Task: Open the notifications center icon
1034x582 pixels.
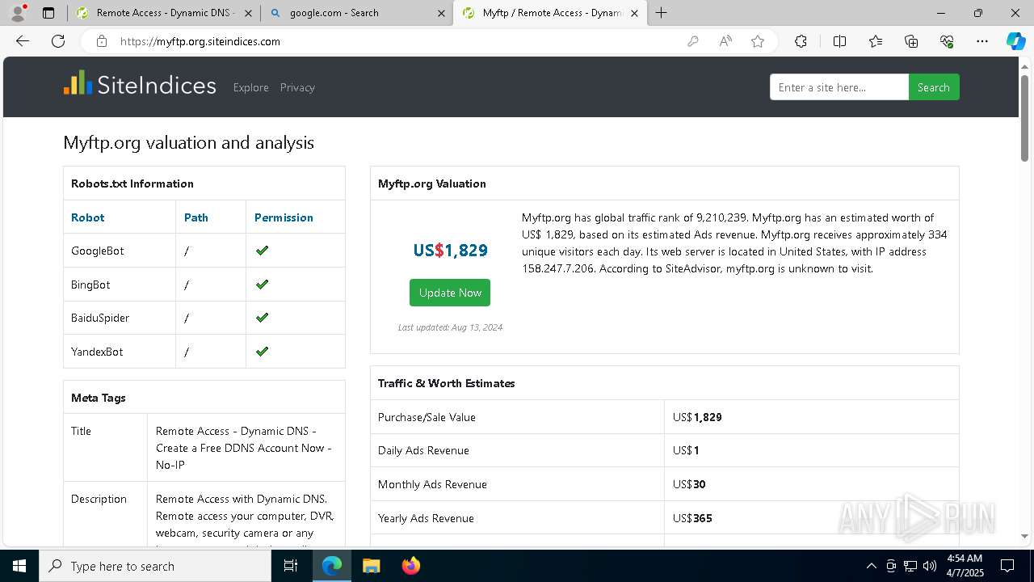Action: [1007, 566]
